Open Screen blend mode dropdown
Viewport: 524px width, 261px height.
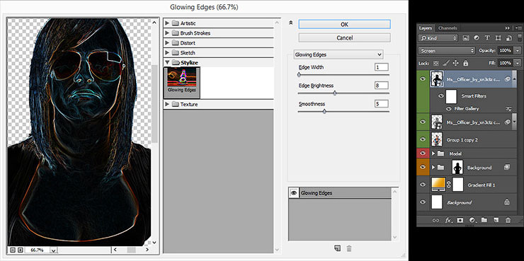pos(447,51)
